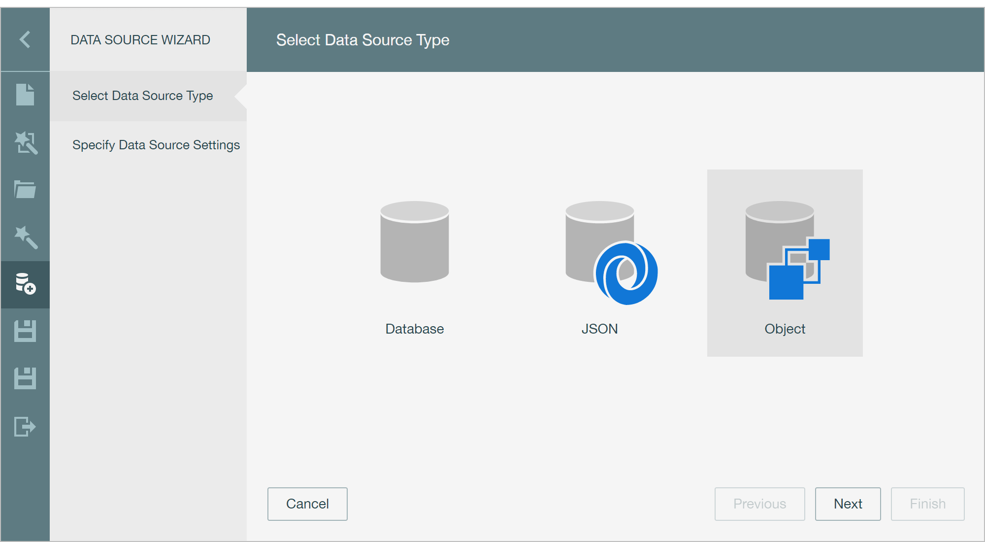The width and height of the screenshot is (985, 542).
Task: Click the DATA SOURCE WIZARD title
Action: point(140,39)
